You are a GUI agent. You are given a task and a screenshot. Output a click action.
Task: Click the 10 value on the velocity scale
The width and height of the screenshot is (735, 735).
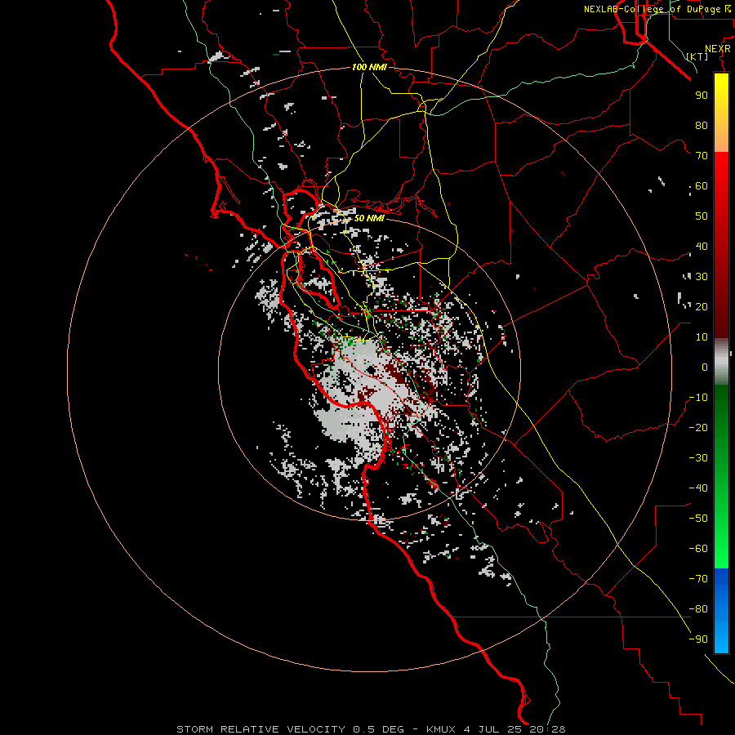702,337
